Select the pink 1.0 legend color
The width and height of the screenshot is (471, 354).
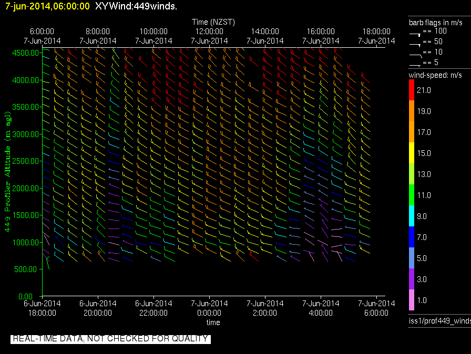[x=412, y=300]
